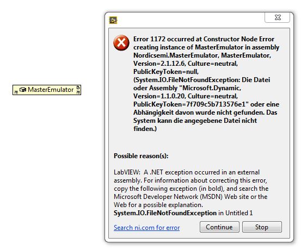Viewport: 301px width, 250px height.
Task: Click the new reference page icon terminal
Action: (78, 87)
